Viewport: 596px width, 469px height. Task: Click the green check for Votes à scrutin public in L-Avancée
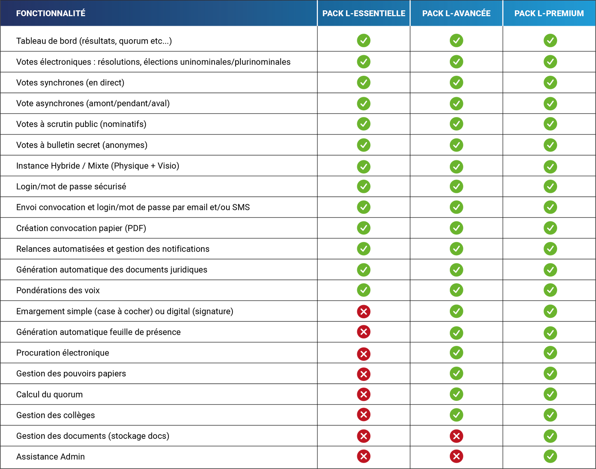click(x=456, y=124)
